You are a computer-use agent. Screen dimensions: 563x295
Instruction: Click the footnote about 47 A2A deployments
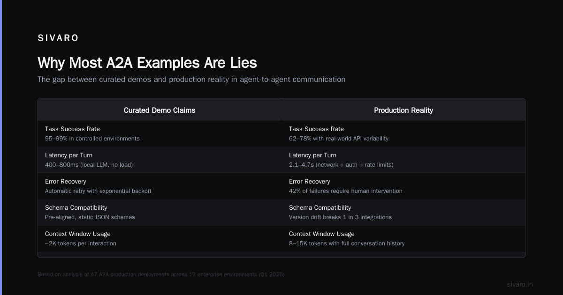pyautogui.click(x=161, y=274)
